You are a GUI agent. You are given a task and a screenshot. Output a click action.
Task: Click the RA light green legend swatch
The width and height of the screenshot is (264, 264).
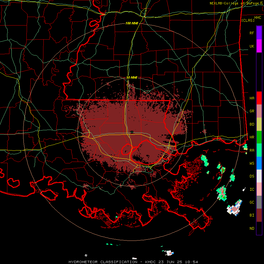[259, 150]
